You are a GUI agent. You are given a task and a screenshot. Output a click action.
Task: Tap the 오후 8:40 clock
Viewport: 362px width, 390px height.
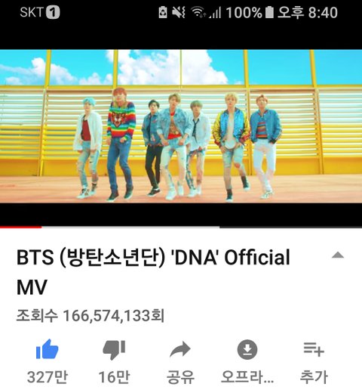[x=308, y=12]
